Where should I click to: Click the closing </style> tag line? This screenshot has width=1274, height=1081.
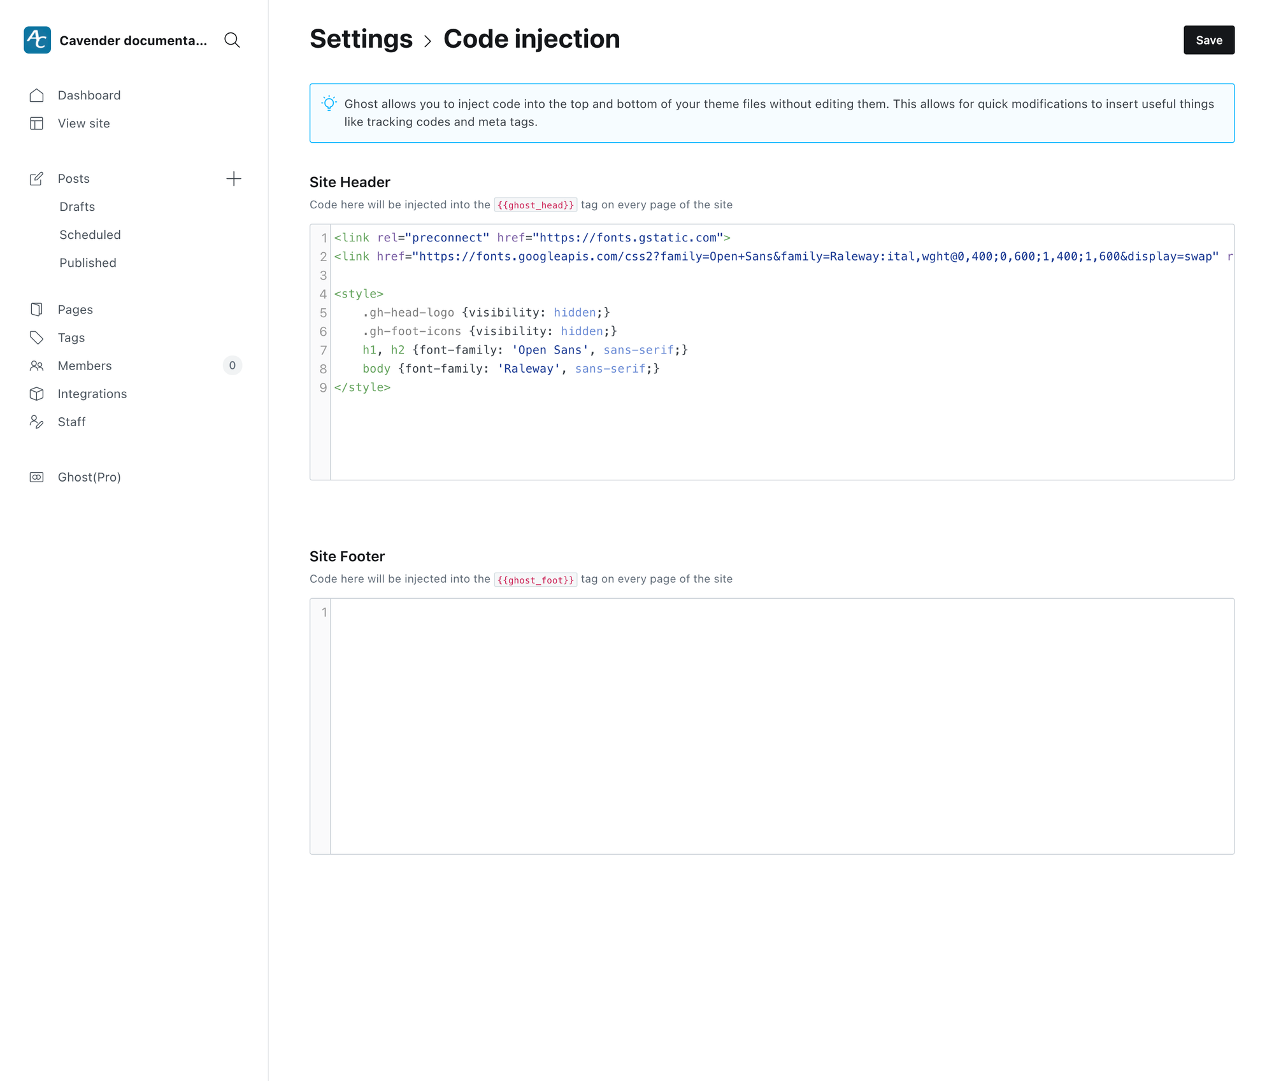click(362, 387)
